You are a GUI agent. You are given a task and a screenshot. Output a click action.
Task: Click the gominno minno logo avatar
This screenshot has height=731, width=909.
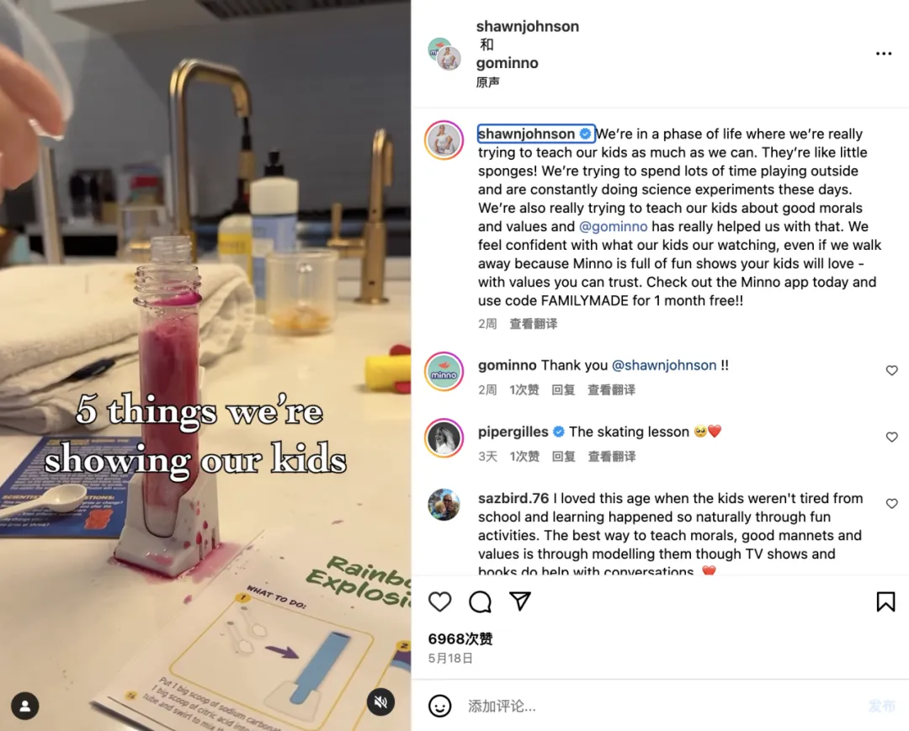click(444, 371)
